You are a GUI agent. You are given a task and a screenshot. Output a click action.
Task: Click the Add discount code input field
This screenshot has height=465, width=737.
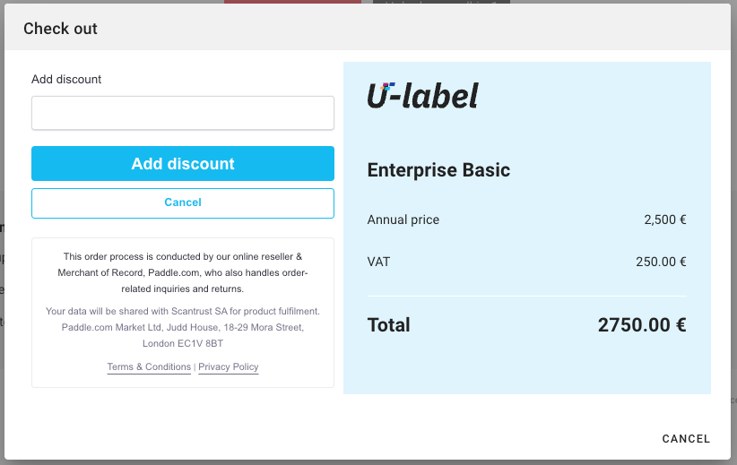coord(183,114)
